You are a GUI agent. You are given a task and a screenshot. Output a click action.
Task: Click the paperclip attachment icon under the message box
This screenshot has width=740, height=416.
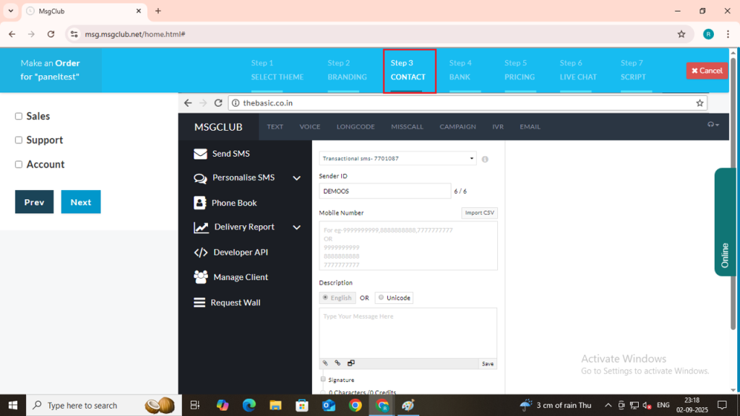tap(325, 363)
